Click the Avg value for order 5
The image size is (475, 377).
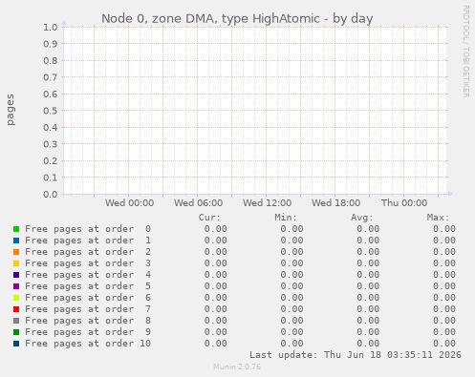point(368,286)
